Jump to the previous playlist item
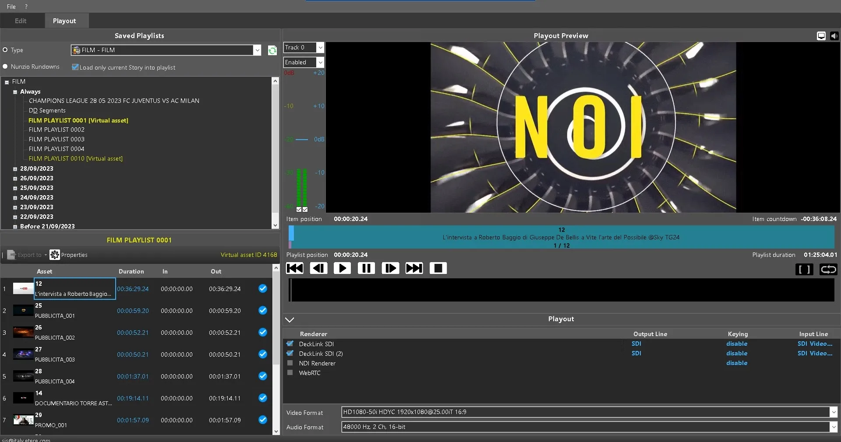 coord(295,268)
